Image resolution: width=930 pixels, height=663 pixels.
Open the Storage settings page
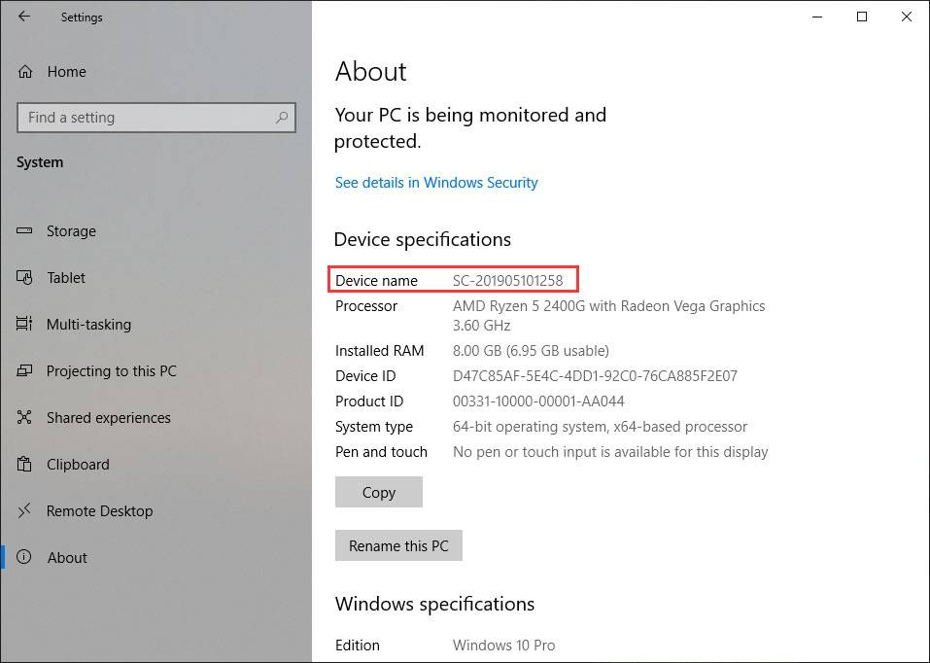(71, 231)
